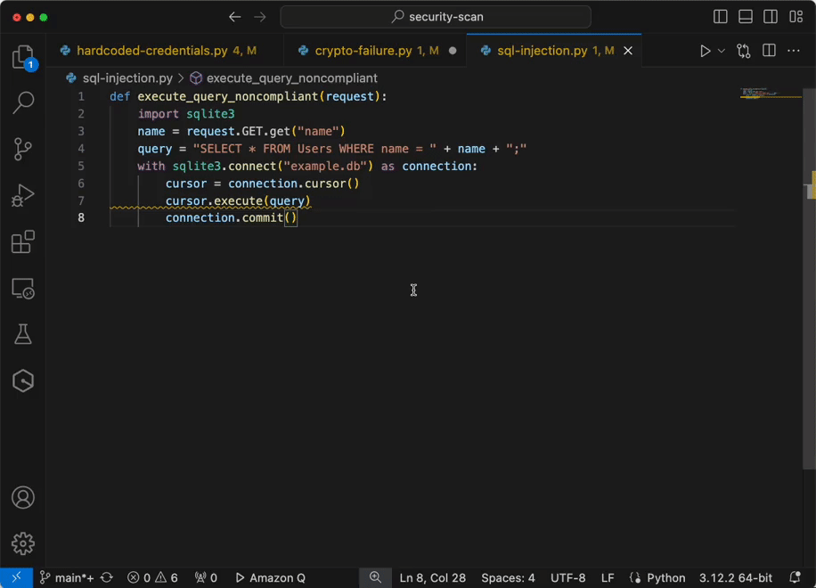Viewport: 816px width, 588px height.
Task: Open the Accounts icon in activity bar
Action: tap(22, 498)
